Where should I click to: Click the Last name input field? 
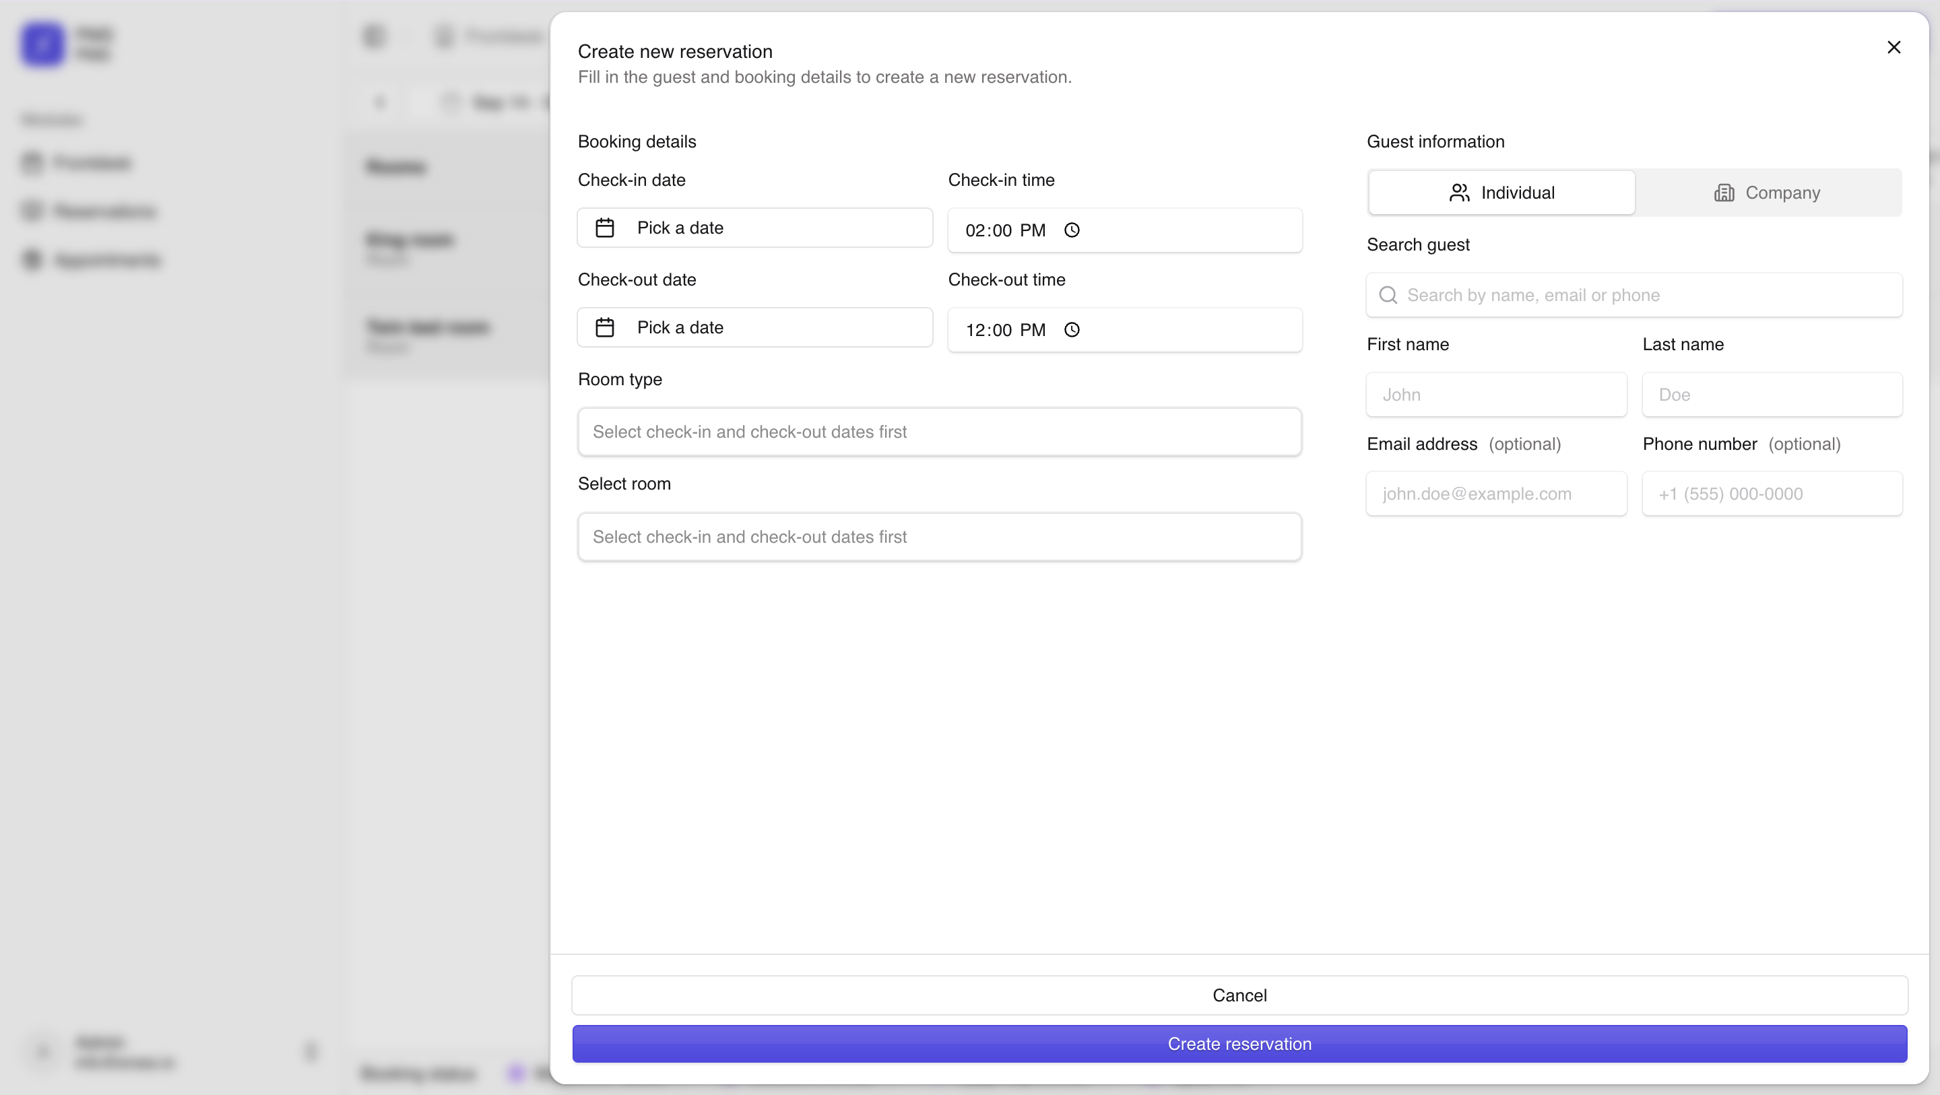1772,395
